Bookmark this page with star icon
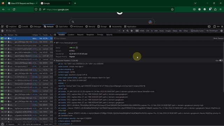This screenshot has height=126, width=224. point(172,9)
